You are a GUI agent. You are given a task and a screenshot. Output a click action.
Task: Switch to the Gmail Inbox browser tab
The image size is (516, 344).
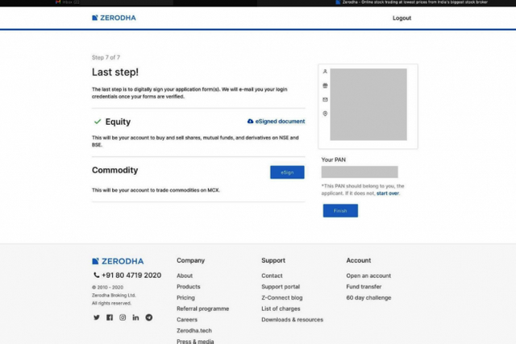[x=68, y=2]
